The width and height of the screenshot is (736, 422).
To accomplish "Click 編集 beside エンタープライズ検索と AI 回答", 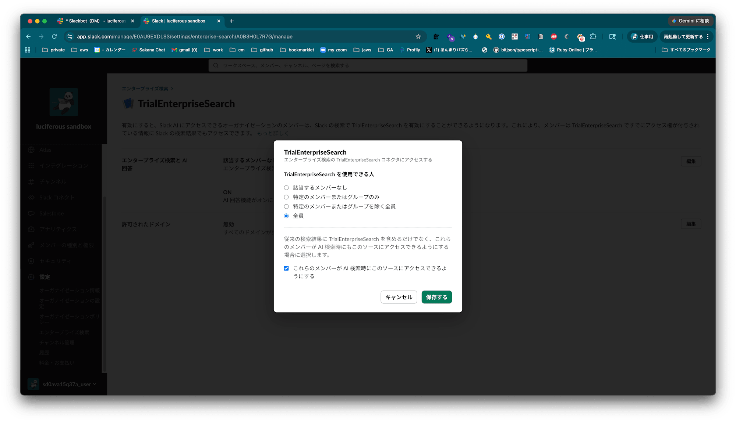I will tap(691, 161).
